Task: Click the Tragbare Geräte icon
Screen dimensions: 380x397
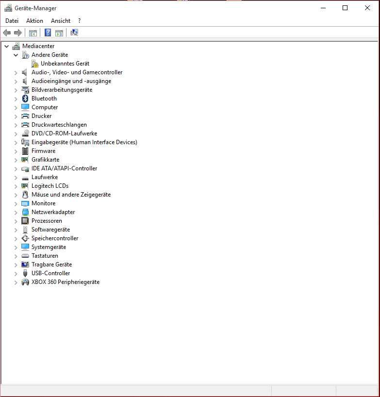Action: click(x=25, y=265)
